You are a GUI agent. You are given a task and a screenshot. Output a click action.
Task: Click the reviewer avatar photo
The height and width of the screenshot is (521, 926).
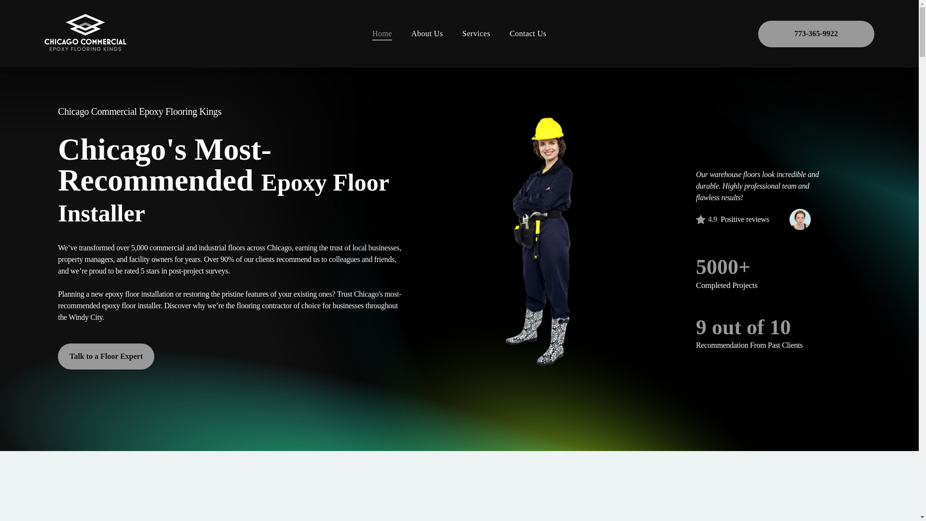coord(800,219)
